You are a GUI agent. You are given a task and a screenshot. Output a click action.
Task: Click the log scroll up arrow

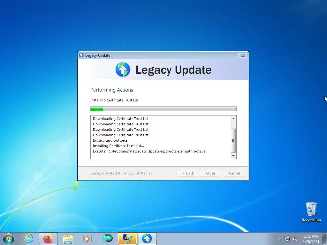click(233, 119)
